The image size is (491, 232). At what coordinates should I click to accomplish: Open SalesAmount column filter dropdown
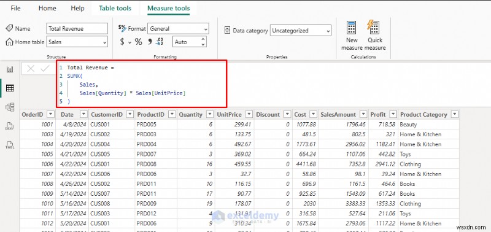point(363,114)
